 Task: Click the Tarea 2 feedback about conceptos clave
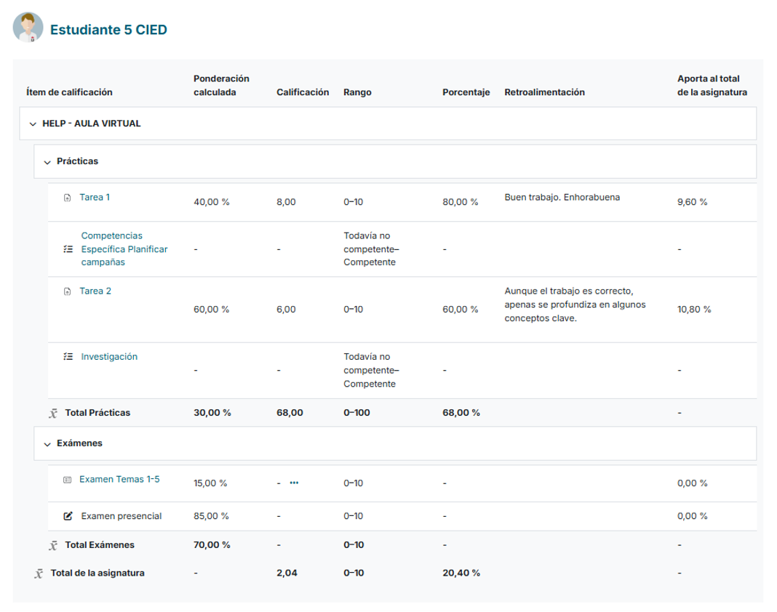coord(575,305)
